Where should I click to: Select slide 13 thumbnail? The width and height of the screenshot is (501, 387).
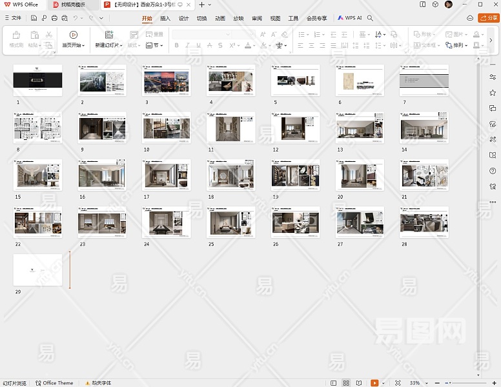point(360,128)
